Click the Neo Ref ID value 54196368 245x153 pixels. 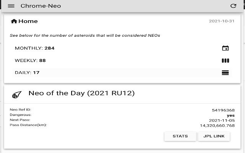223,110
